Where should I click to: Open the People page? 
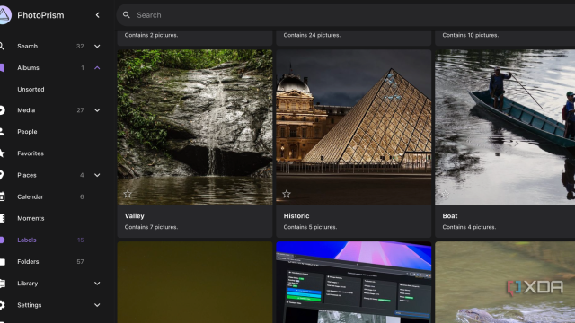tap(27, 132)
